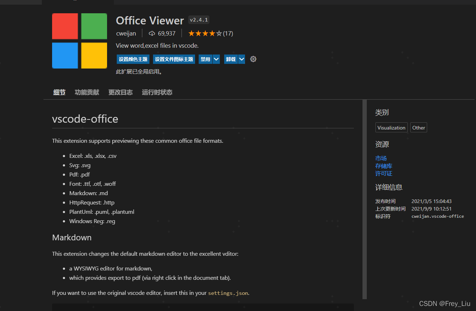Click the Other category tag

pyautogui.click(x=419, y=128)
